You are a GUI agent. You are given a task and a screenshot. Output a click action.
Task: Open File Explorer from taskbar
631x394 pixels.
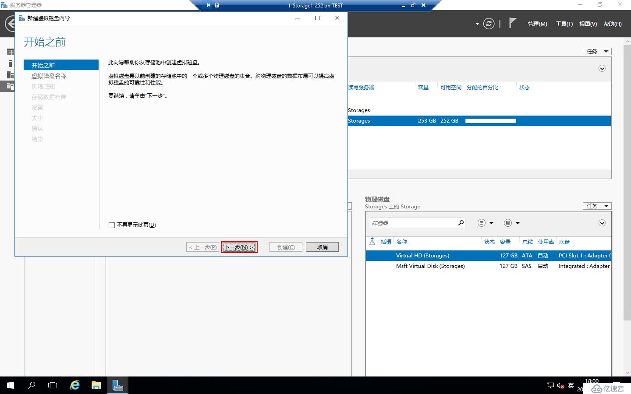(x=96, y=385)
